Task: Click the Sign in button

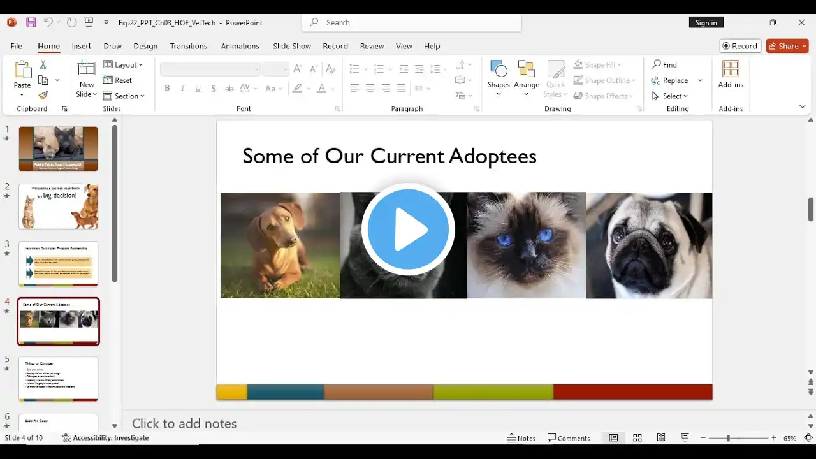Action: [706, 22]
